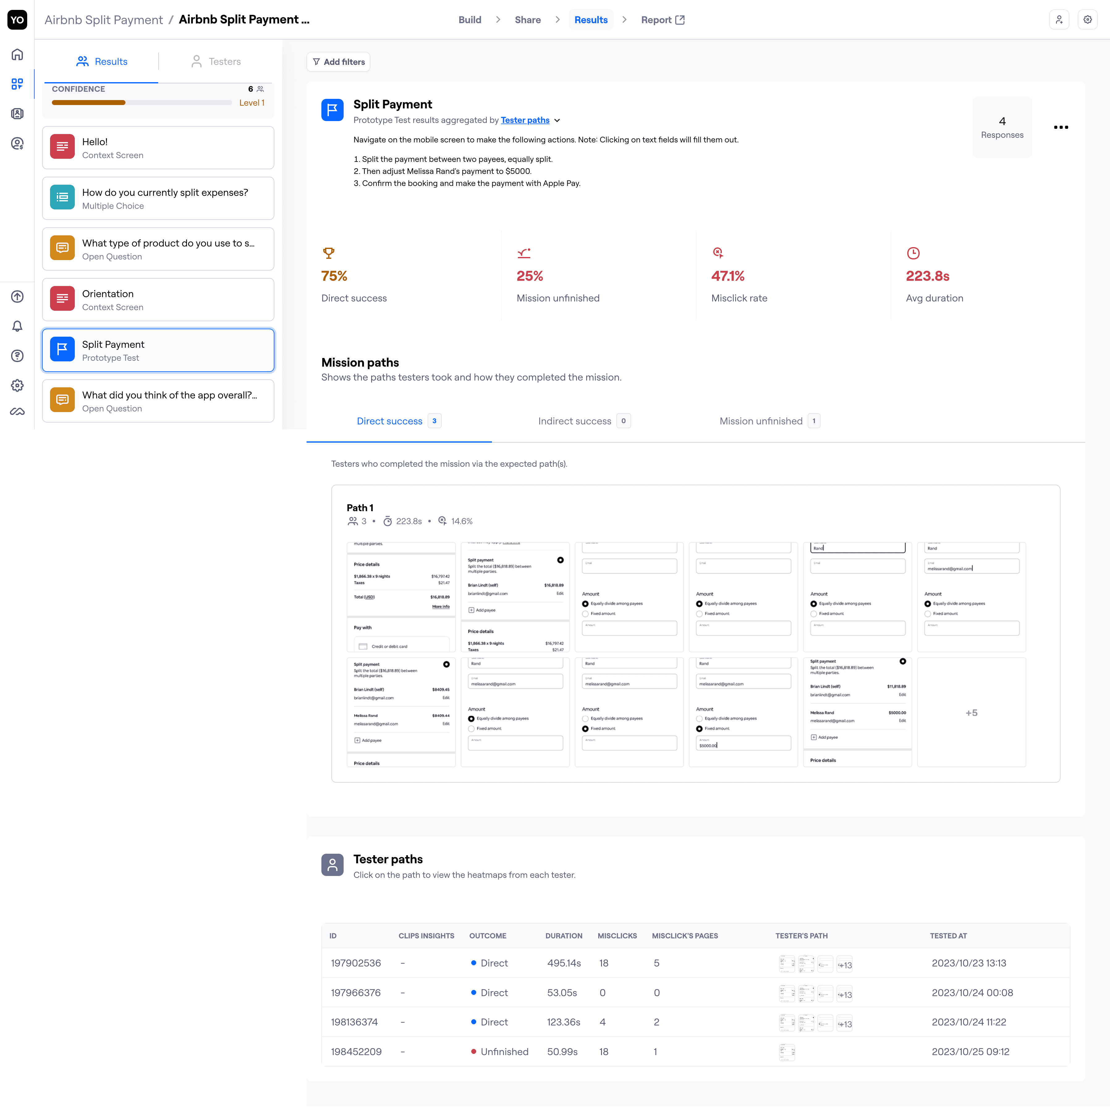
Task: Select the Orientation context screen block
Action: tap(158, 300)
